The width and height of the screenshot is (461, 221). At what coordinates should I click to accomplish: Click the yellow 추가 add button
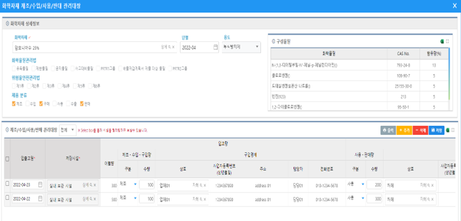404,131
